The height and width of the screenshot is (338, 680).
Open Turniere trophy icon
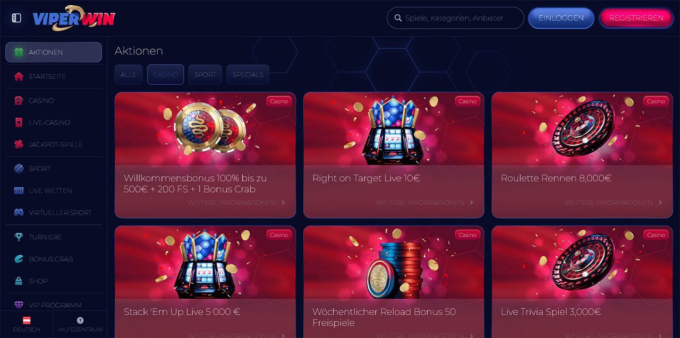19,237
